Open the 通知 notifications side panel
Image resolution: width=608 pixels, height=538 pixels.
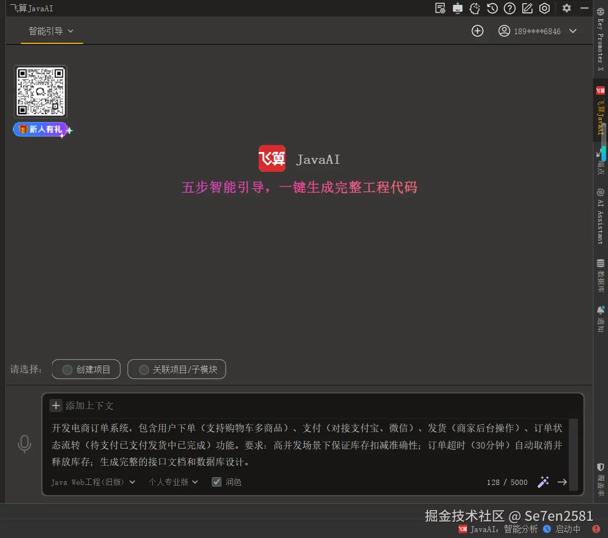coord(601,320)
